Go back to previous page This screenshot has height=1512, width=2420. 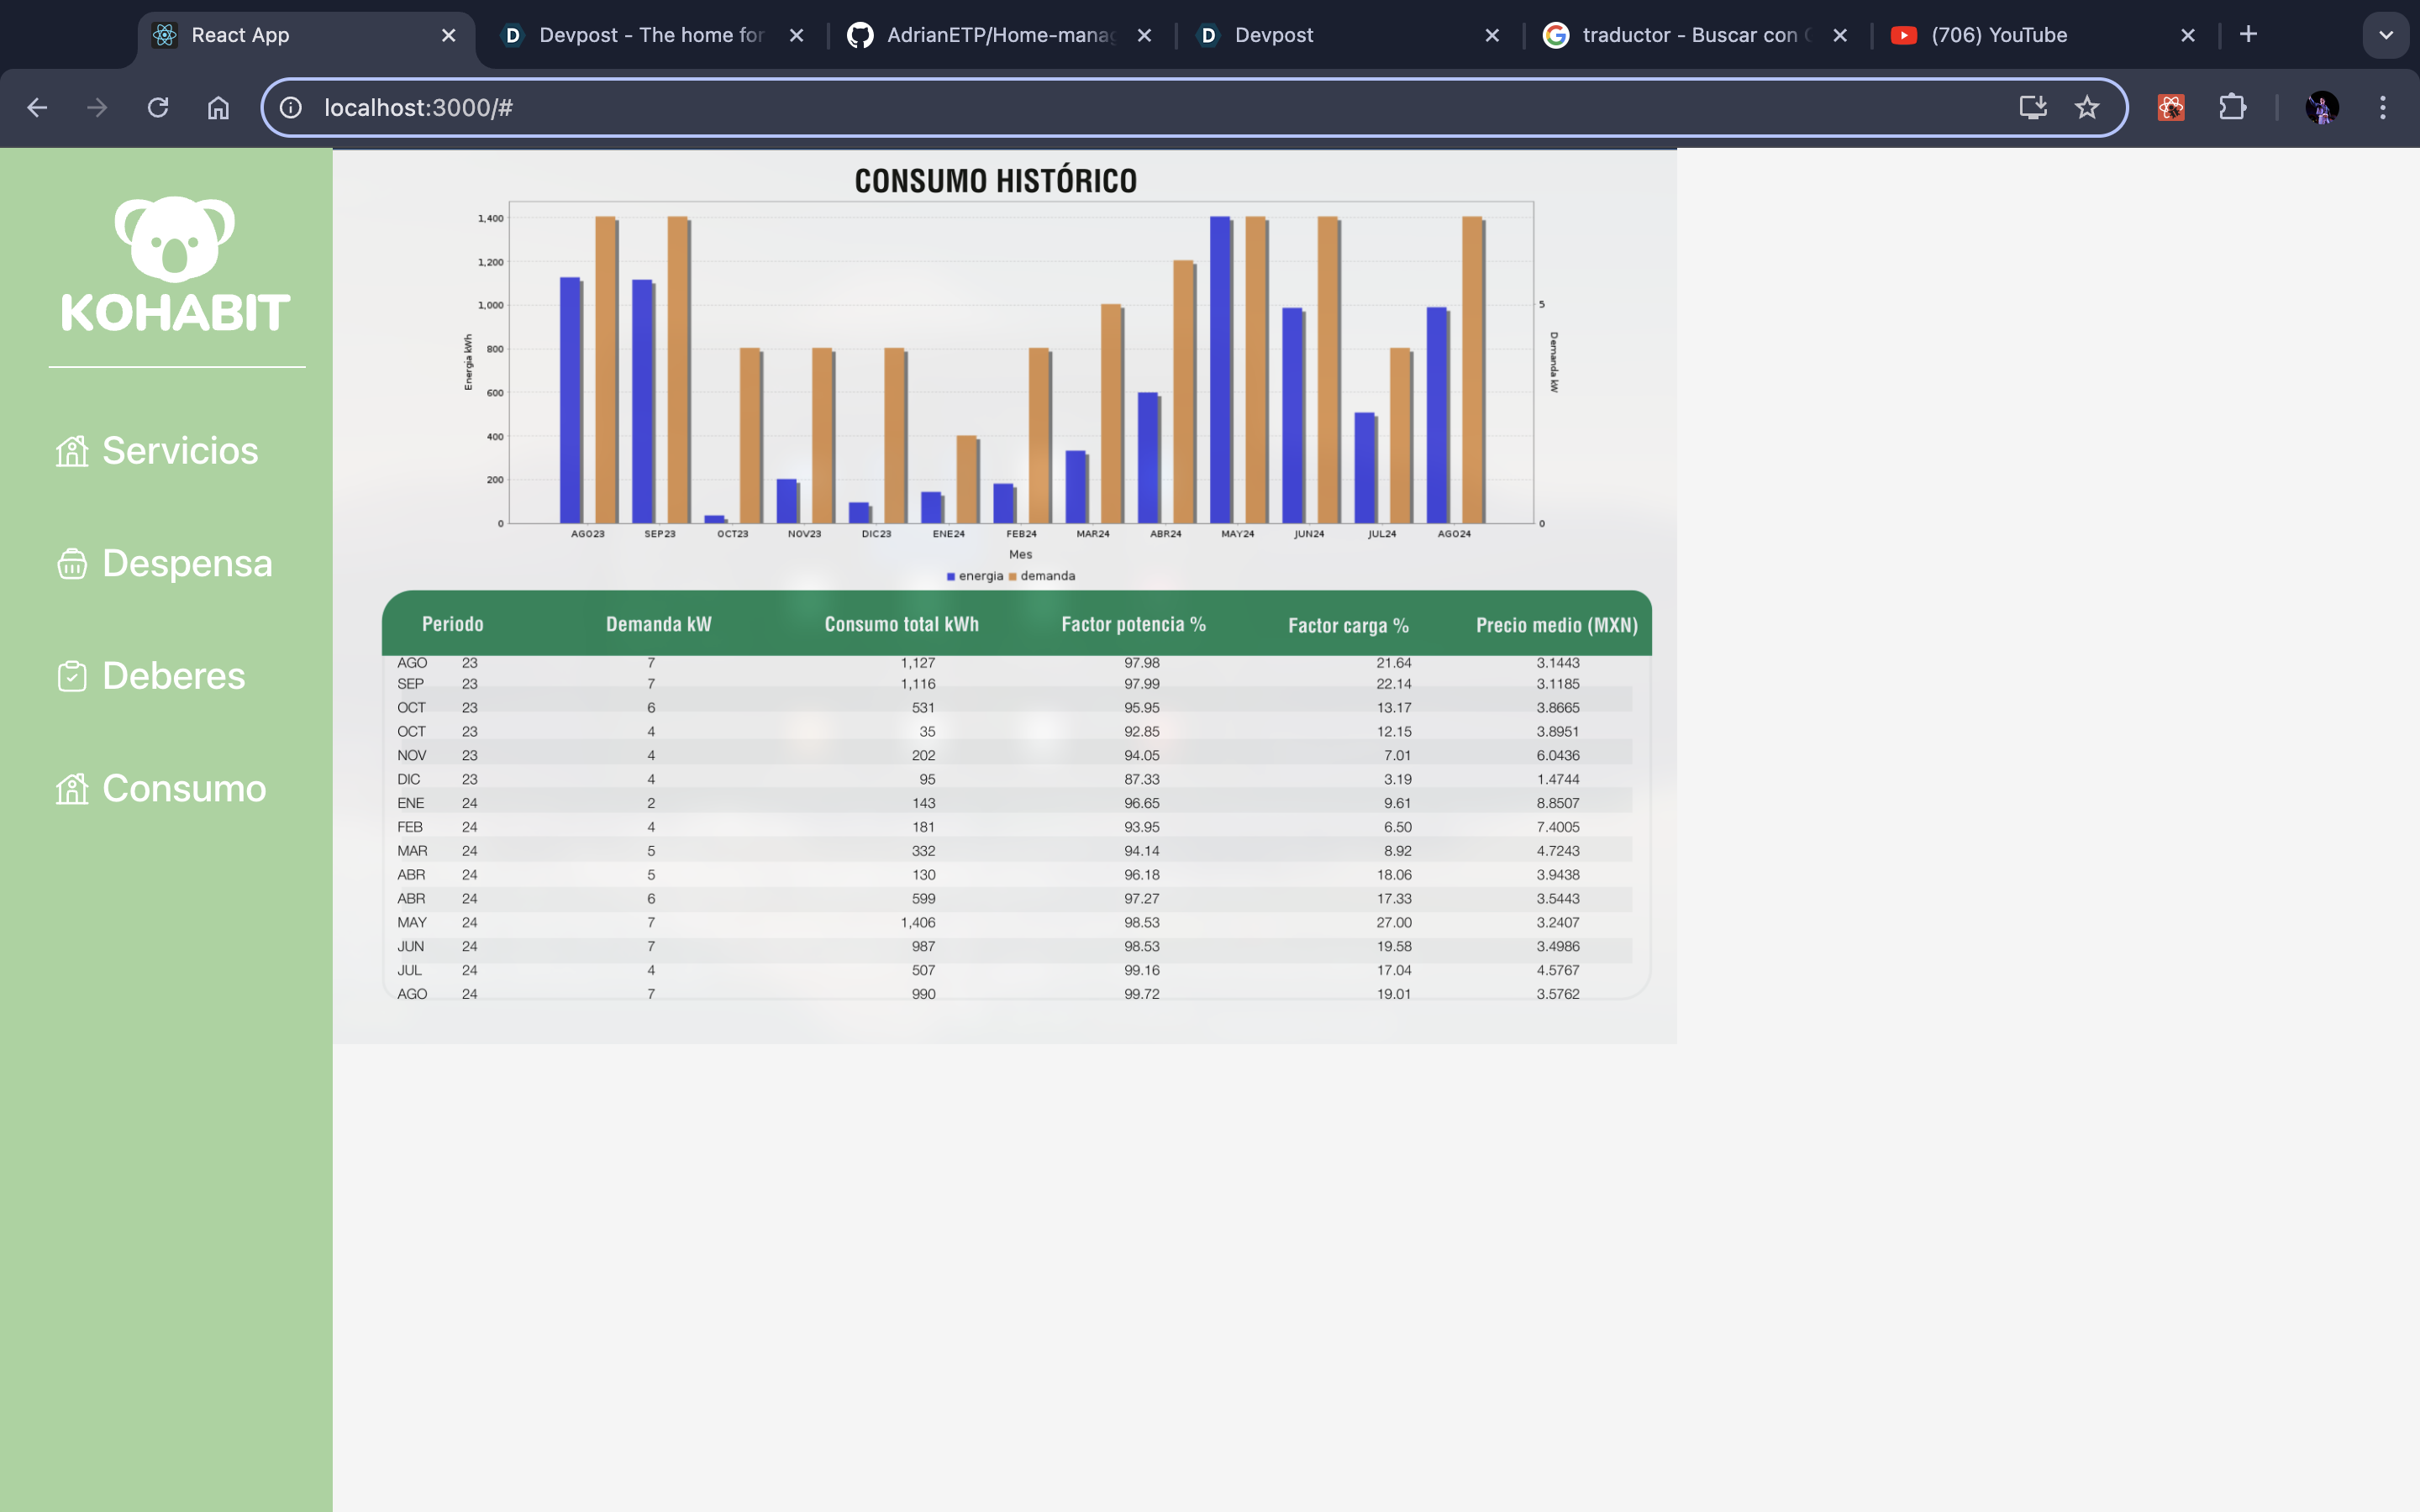[37, 108]
